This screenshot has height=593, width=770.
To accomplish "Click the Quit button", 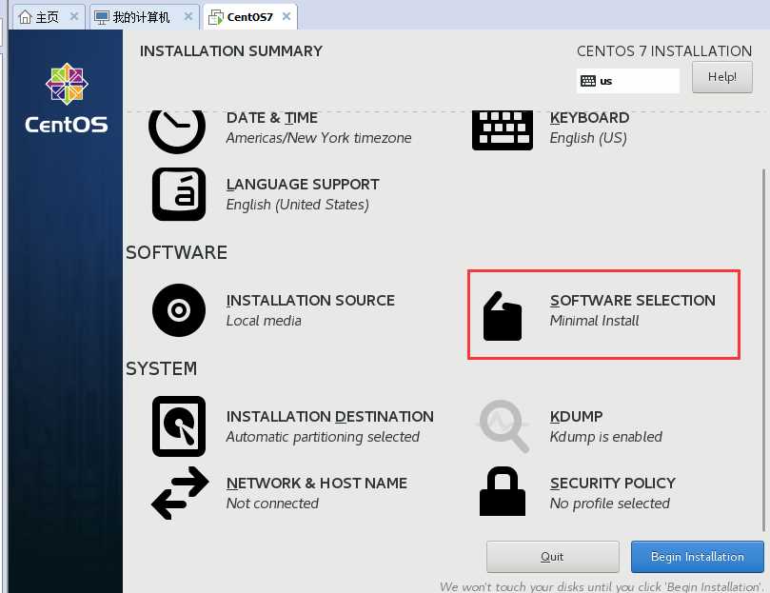I will (552, 557).
